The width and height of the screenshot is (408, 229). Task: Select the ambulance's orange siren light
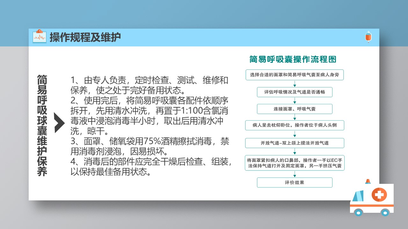click(x=368, y=181)
